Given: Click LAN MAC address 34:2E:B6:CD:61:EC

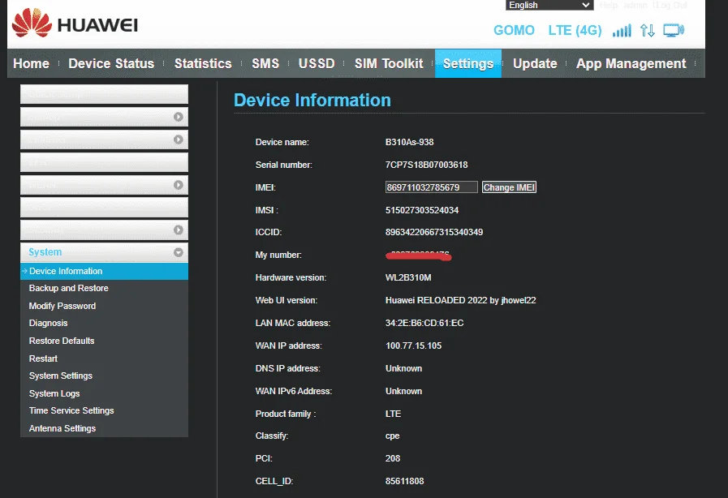Looking at the screenshot, I should 424,323.
